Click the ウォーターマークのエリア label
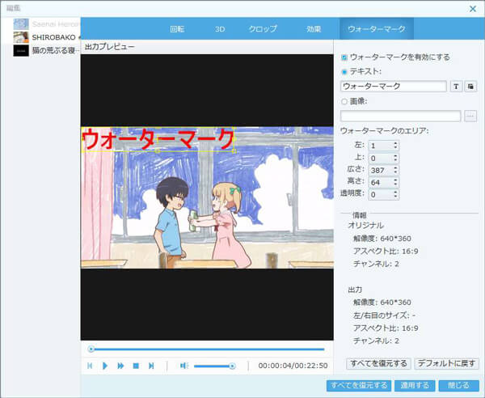Image resolution: width=485 pixels, height=398 pixels. pos(385,131)
